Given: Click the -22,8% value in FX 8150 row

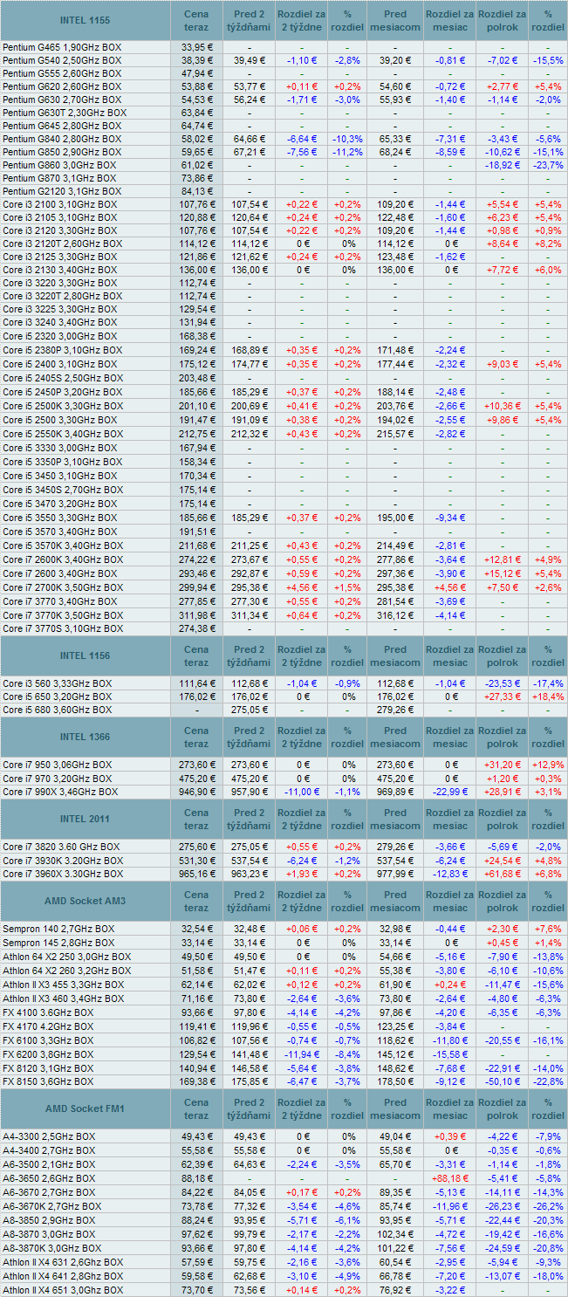Looking at the screenshot, I should point(548,1081).
